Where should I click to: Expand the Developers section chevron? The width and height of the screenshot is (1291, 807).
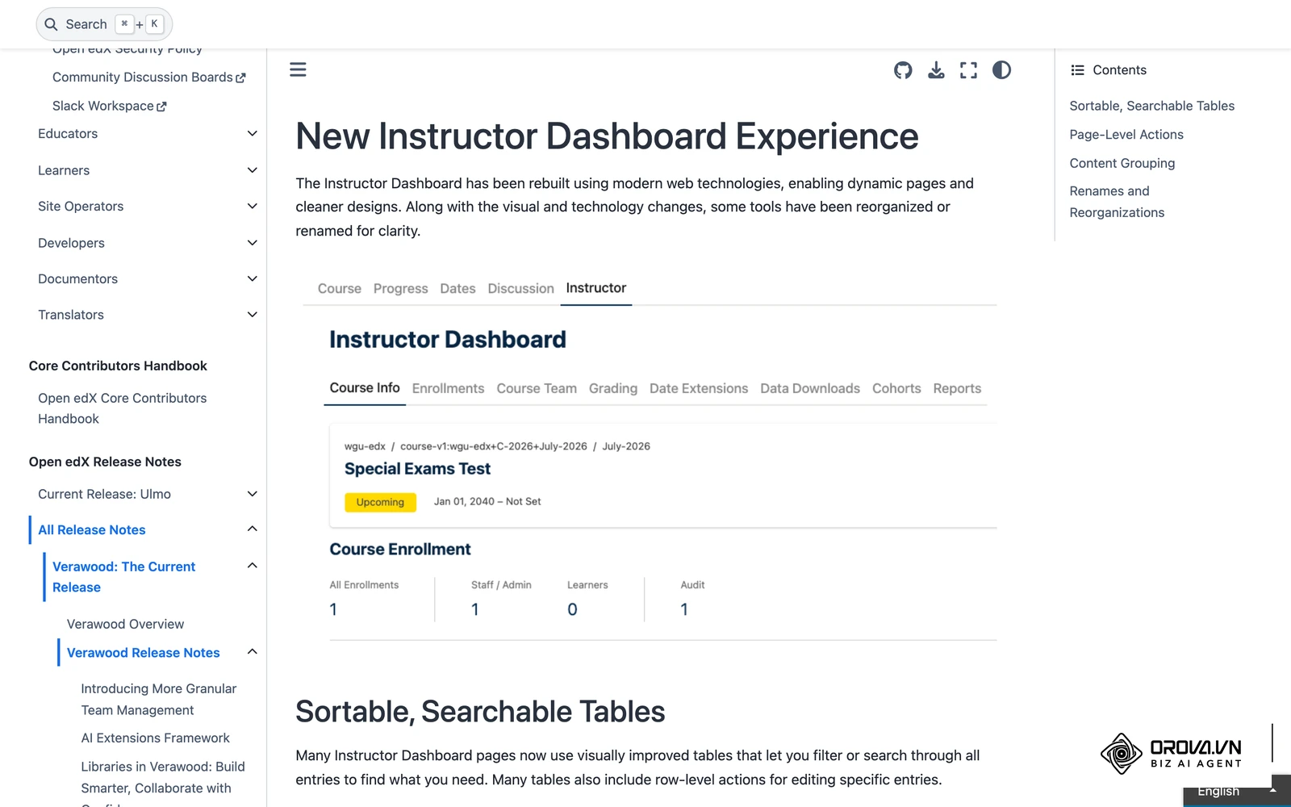point(253,243)
